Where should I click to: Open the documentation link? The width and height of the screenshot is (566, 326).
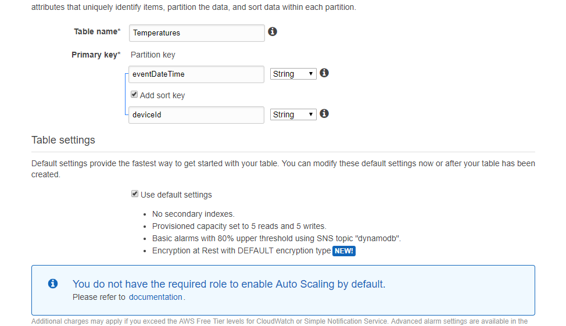pyautogui.click(x=156, y=297)
